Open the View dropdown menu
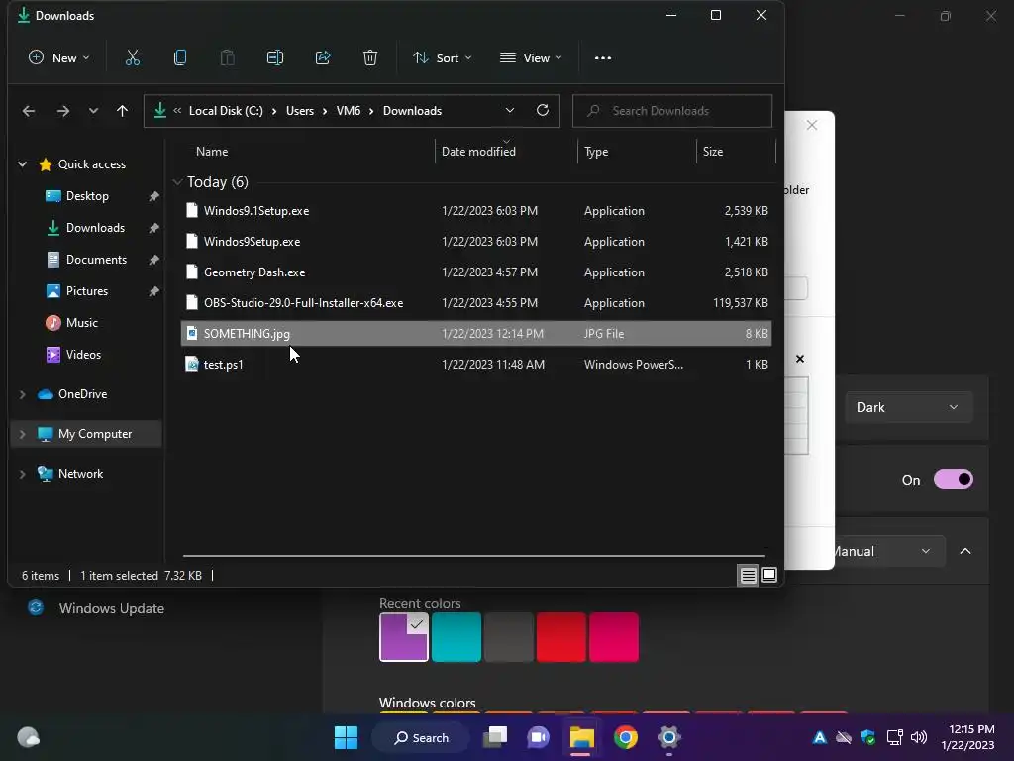Screen dimensions: 1014x761 click(x=531, y=58)
